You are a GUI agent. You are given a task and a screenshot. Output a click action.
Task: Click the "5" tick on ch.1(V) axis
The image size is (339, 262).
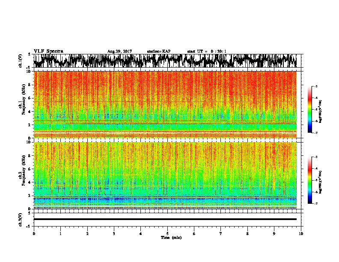coord(29,54)
